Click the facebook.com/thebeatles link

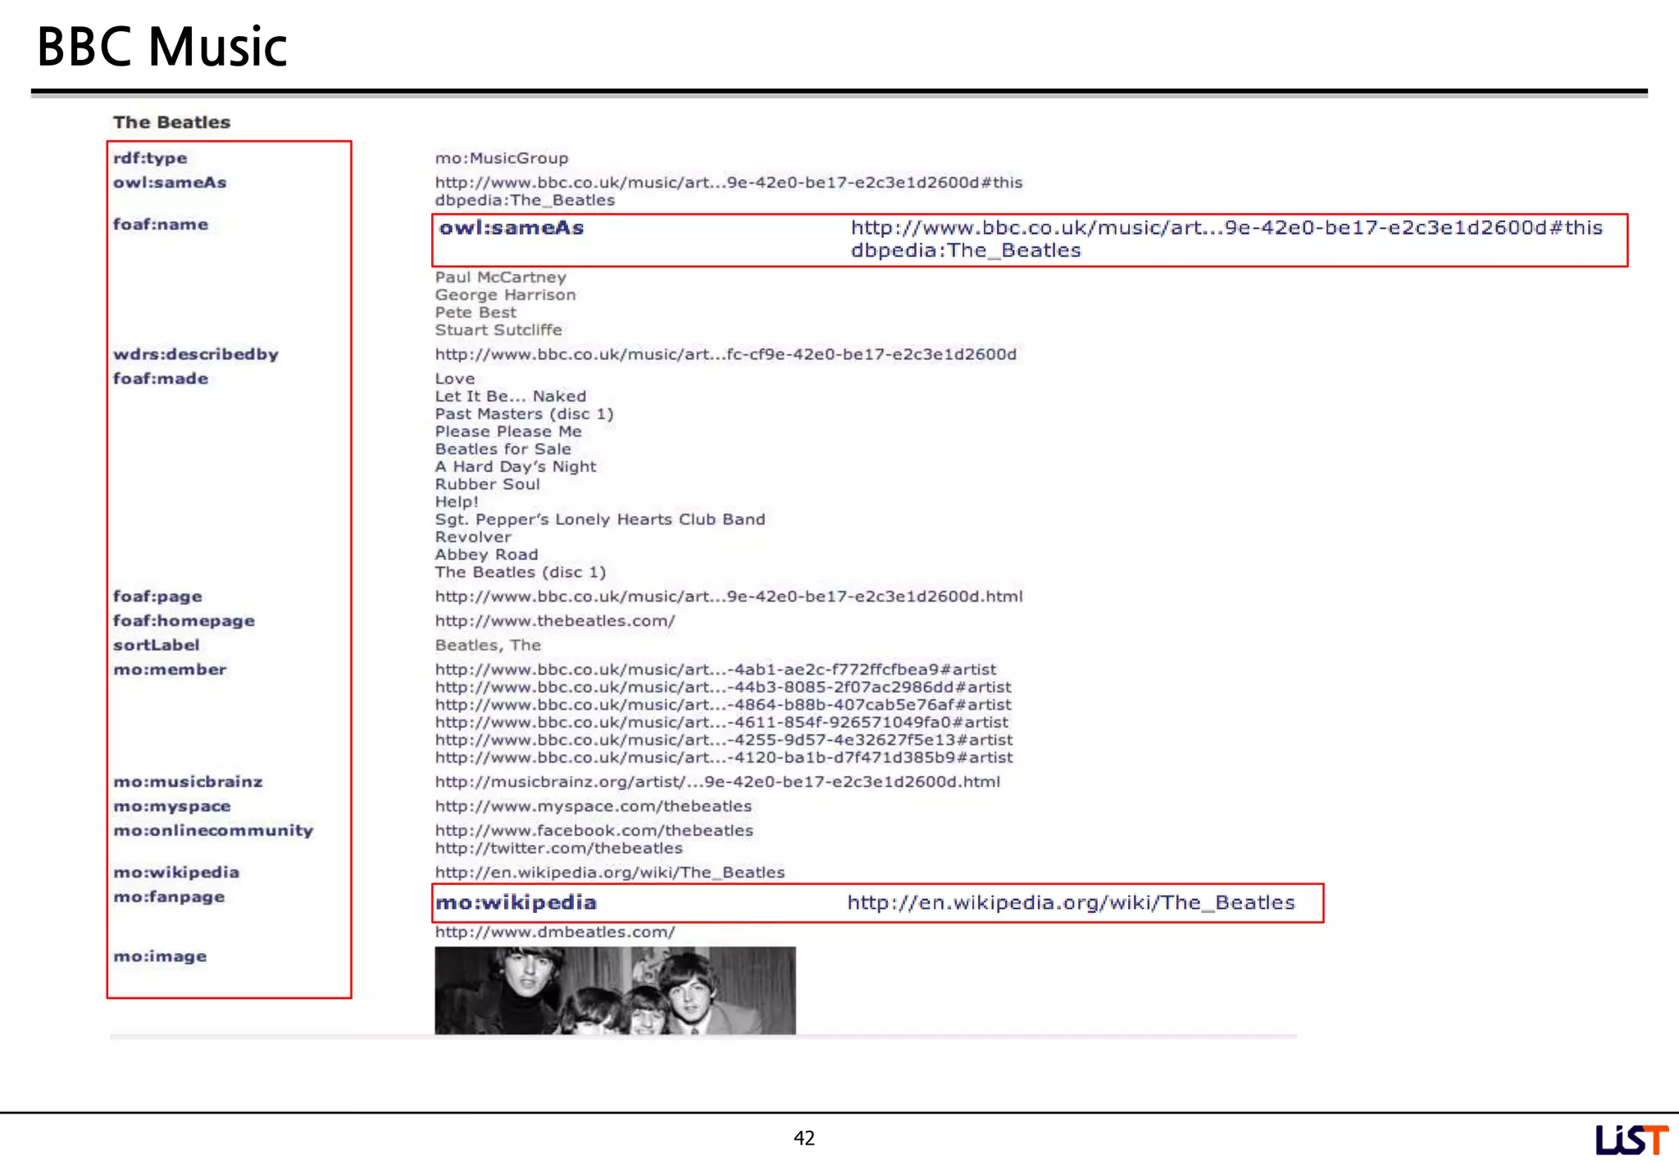click(594, 831)
